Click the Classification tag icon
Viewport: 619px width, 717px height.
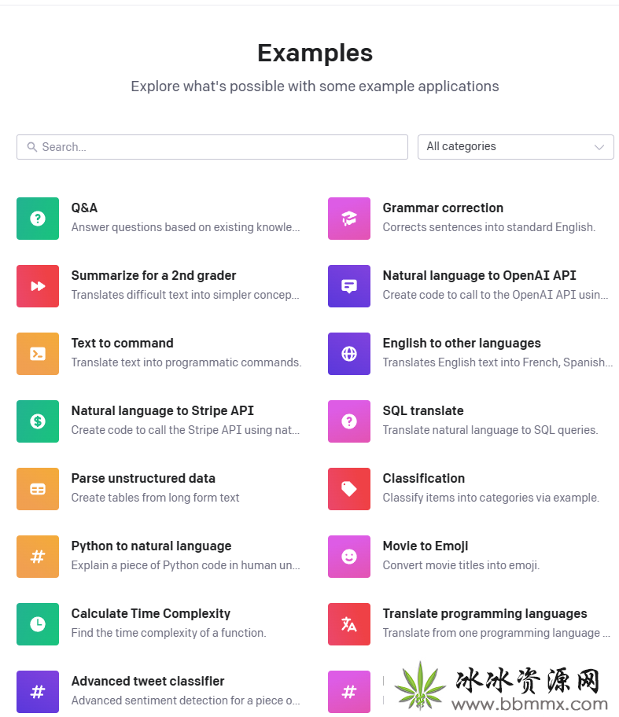point(349,489)
